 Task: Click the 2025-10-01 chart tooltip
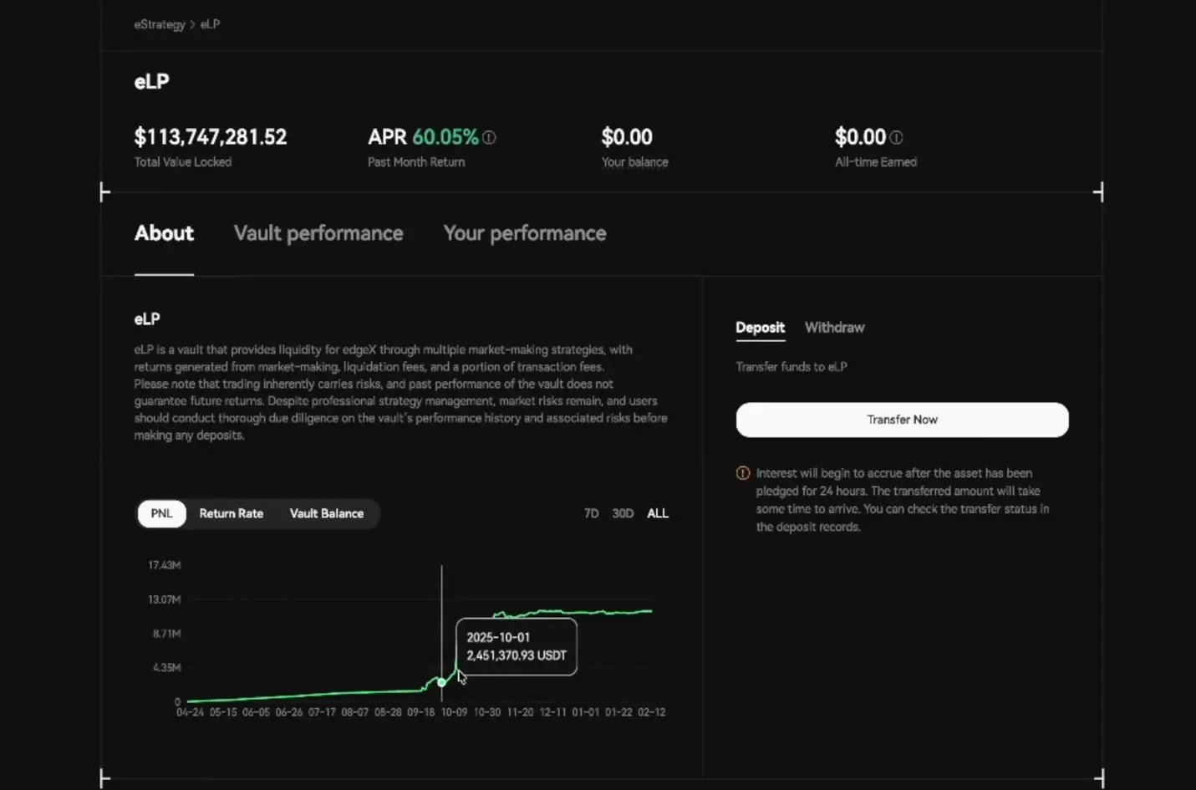(517, 646)
